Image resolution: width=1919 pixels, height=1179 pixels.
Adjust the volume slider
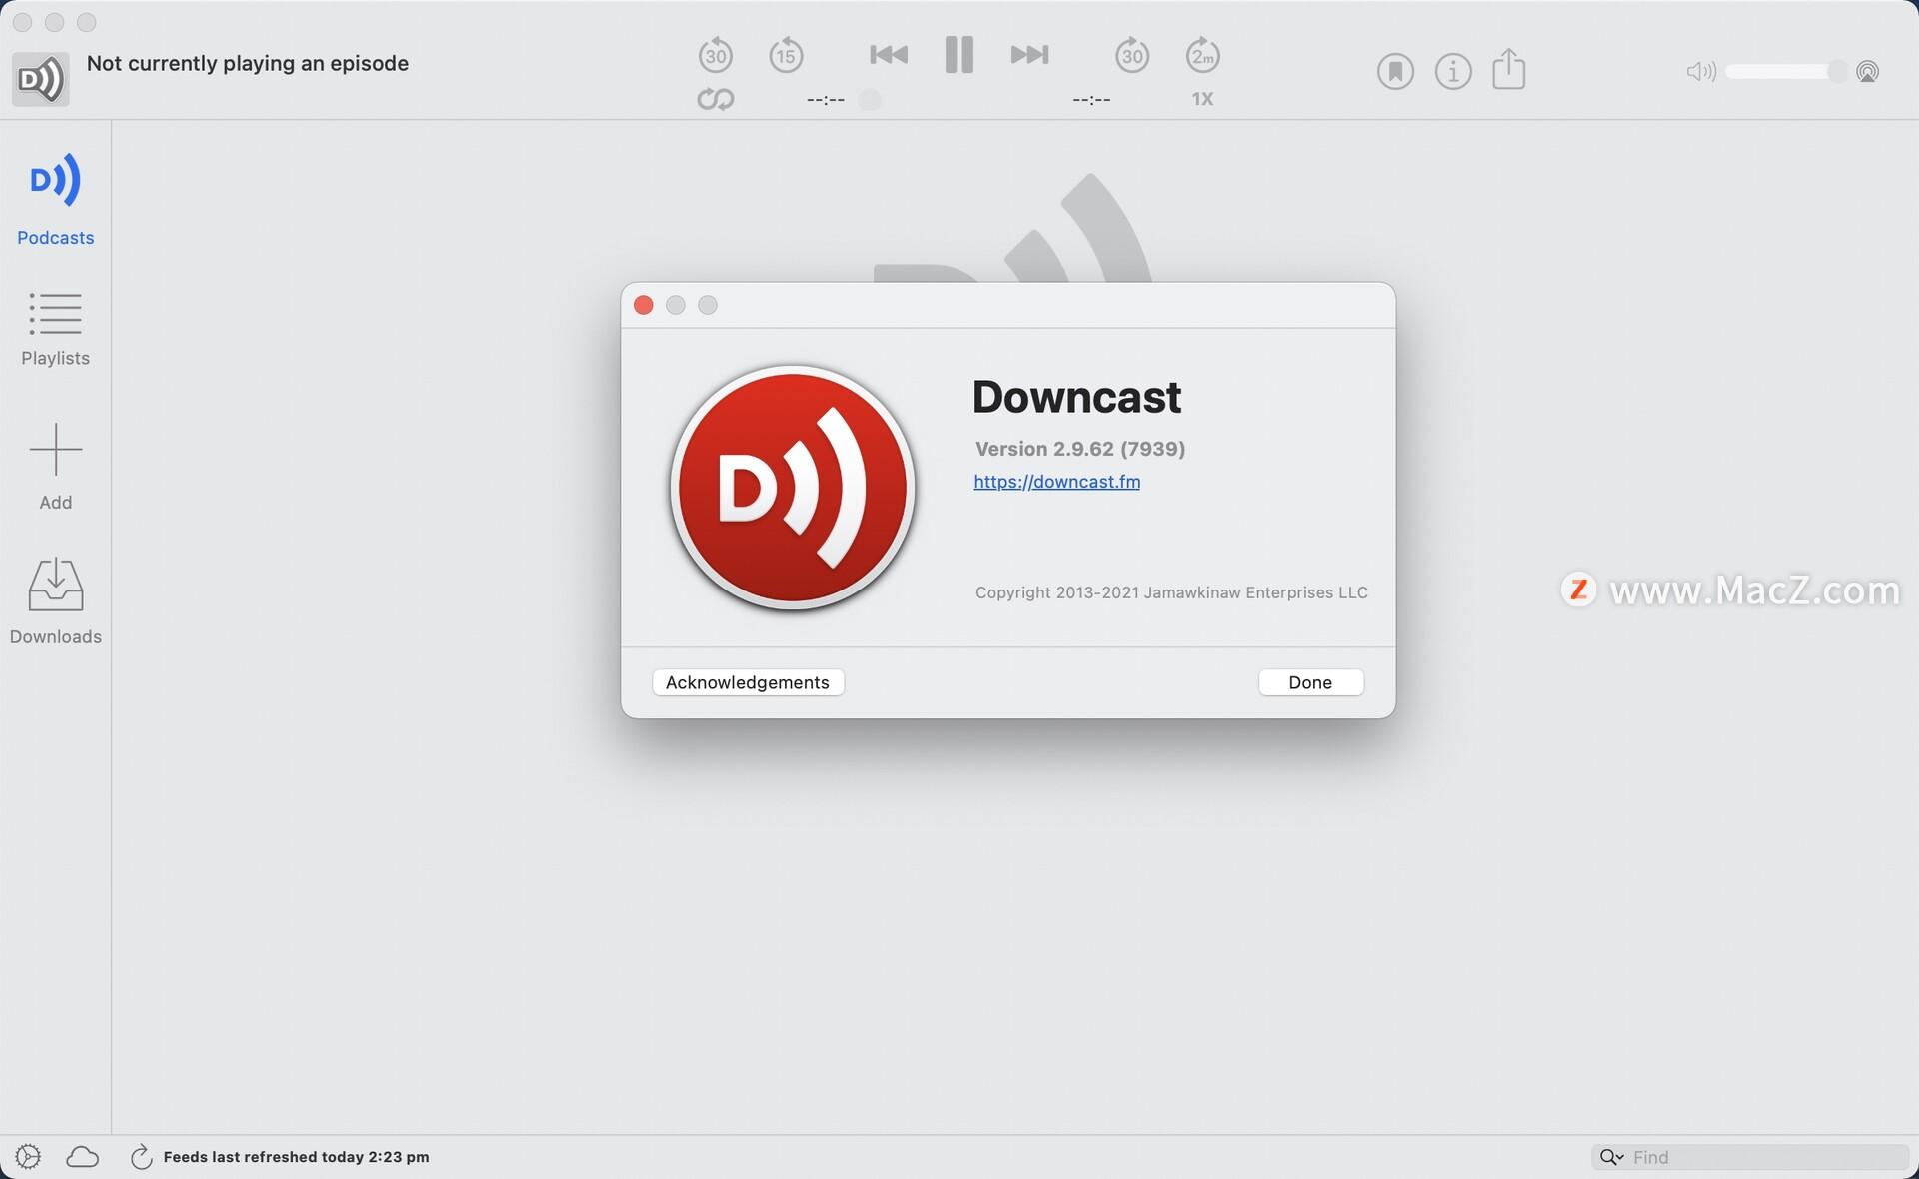pos(1784,71)
